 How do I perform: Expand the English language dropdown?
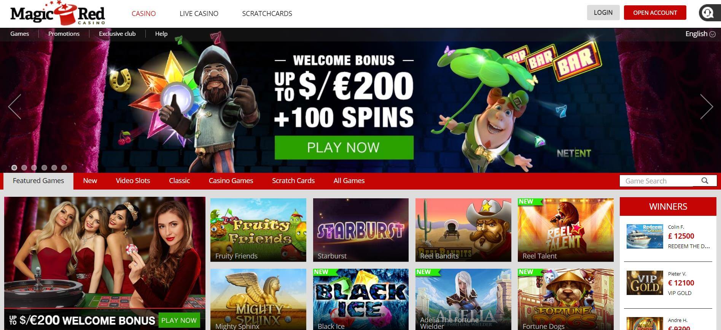pyautogui.click(x=700, y=34)
